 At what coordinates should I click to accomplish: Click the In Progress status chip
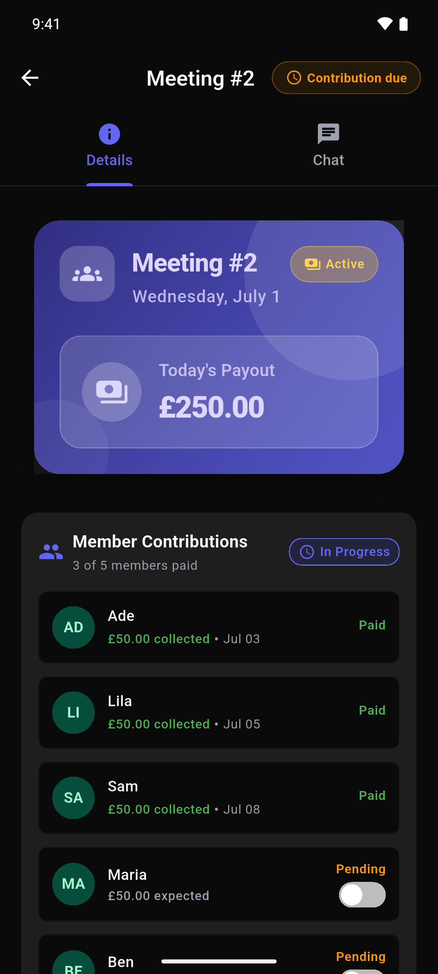coord(344,552)
